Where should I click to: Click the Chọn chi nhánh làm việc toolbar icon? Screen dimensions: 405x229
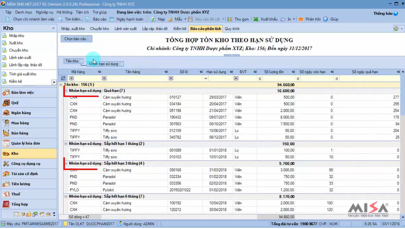(x=7, y=19)
